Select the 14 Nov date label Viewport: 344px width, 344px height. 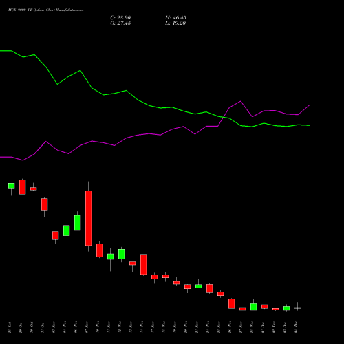click(x=142, y=327)
